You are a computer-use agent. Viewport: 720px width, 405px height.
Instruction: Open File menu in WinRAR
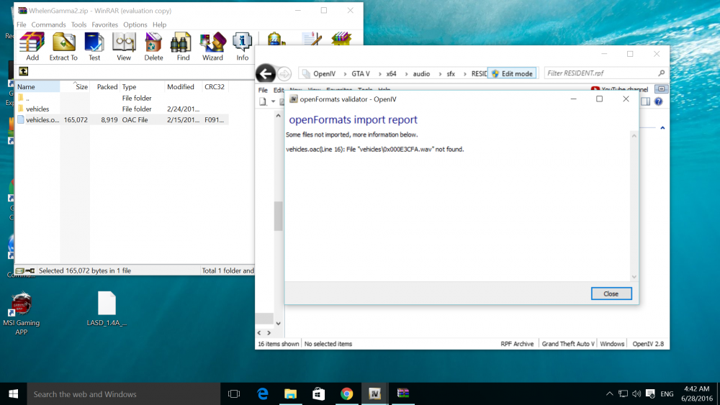[x=22, y=24]
